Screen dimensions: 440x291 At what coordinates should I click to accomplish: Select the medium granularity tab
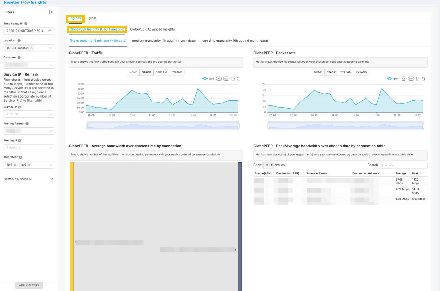pos(164,41)
